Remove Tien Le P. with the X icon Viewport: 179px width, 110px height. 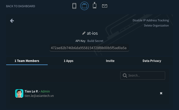161,93
